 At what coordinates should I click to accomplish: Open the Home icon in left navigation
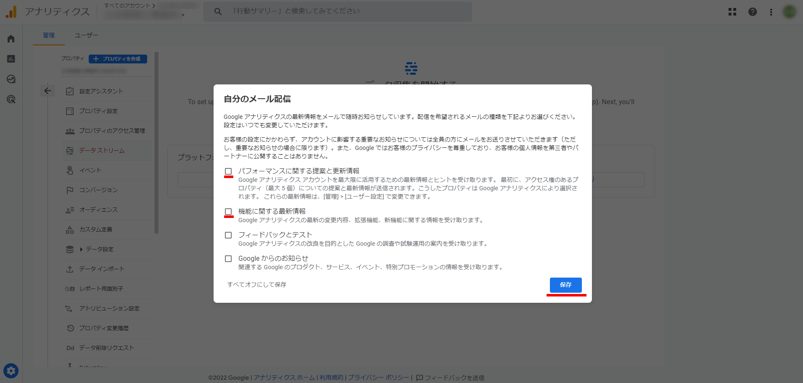coord(11,39)
